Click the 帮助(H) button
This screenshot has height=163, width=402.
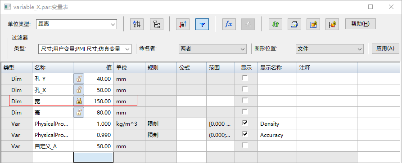(x=361, y=24)
